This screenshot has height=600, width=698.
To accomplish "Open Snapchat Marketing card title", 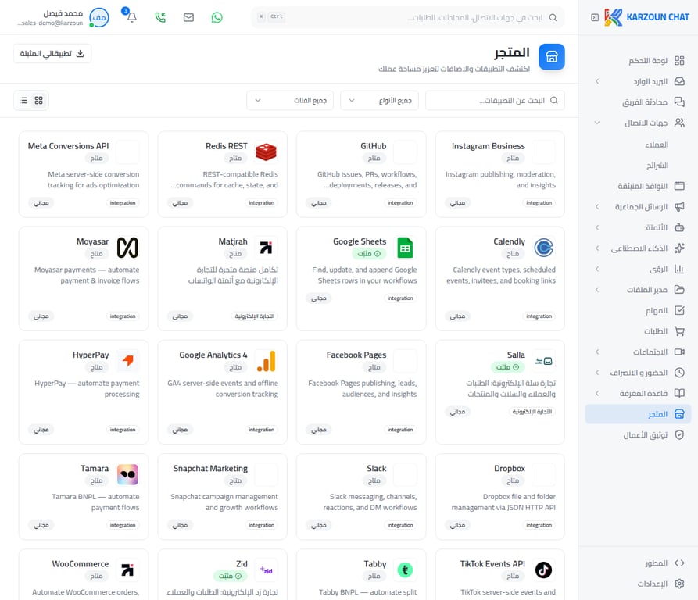I will click(210, 469).
